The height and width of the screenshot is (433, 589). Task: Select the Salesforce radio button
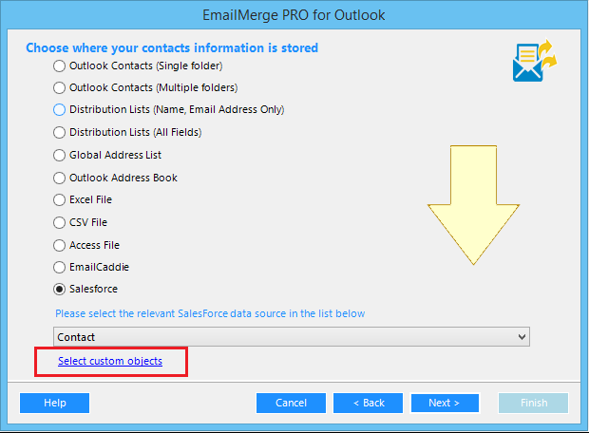(60, 289)
